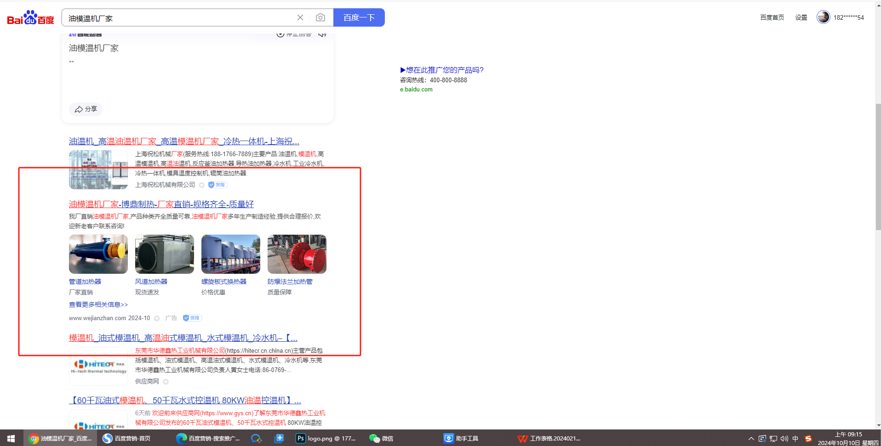This screenshot has height=446, width=881.
Task: Toggle the 中 input language indicator
Action: [x=795, y=439]
